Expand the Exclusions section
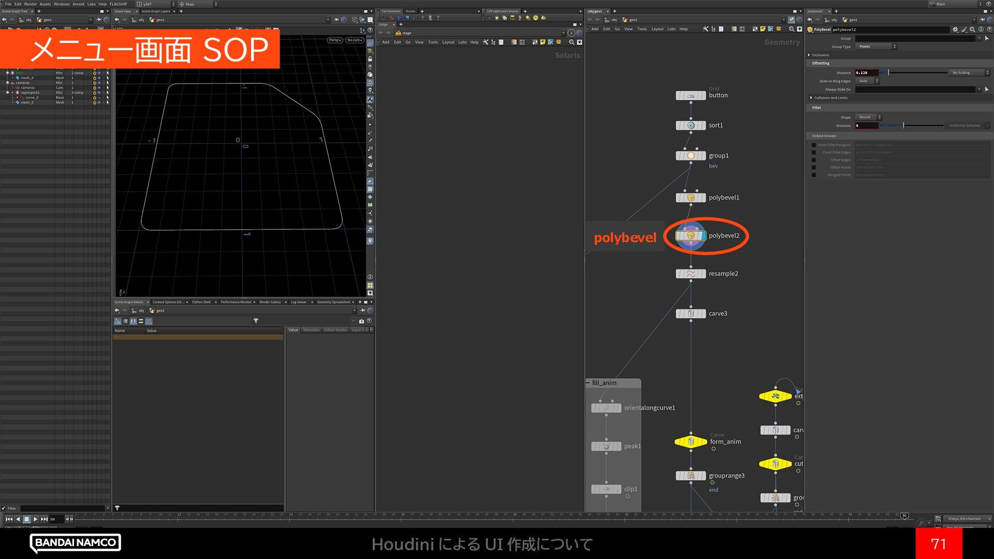 pos(810,55)
